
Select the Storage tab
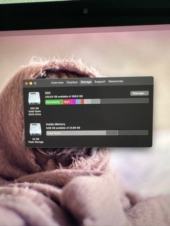pyautogui.click(x=86, y=82)
